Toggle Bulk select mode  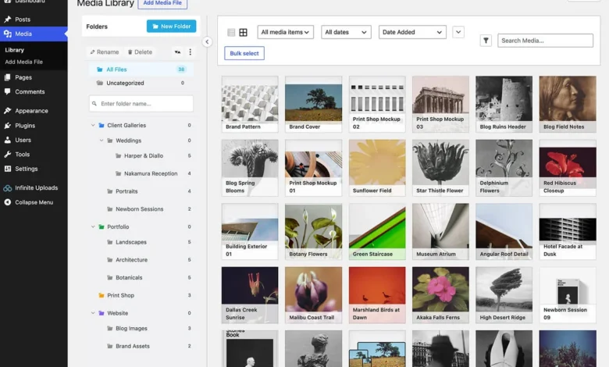point(244,53)
